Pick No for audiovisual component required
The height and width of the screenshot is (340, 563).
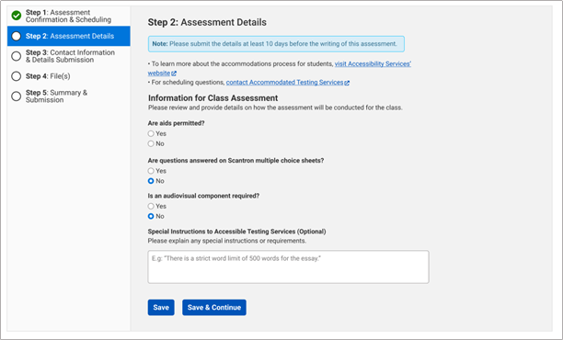(x=151, y=216)
